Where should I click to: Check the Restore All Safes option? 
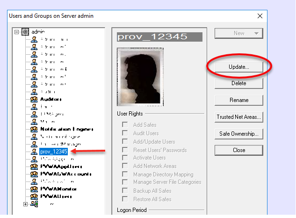coord(125,199)
